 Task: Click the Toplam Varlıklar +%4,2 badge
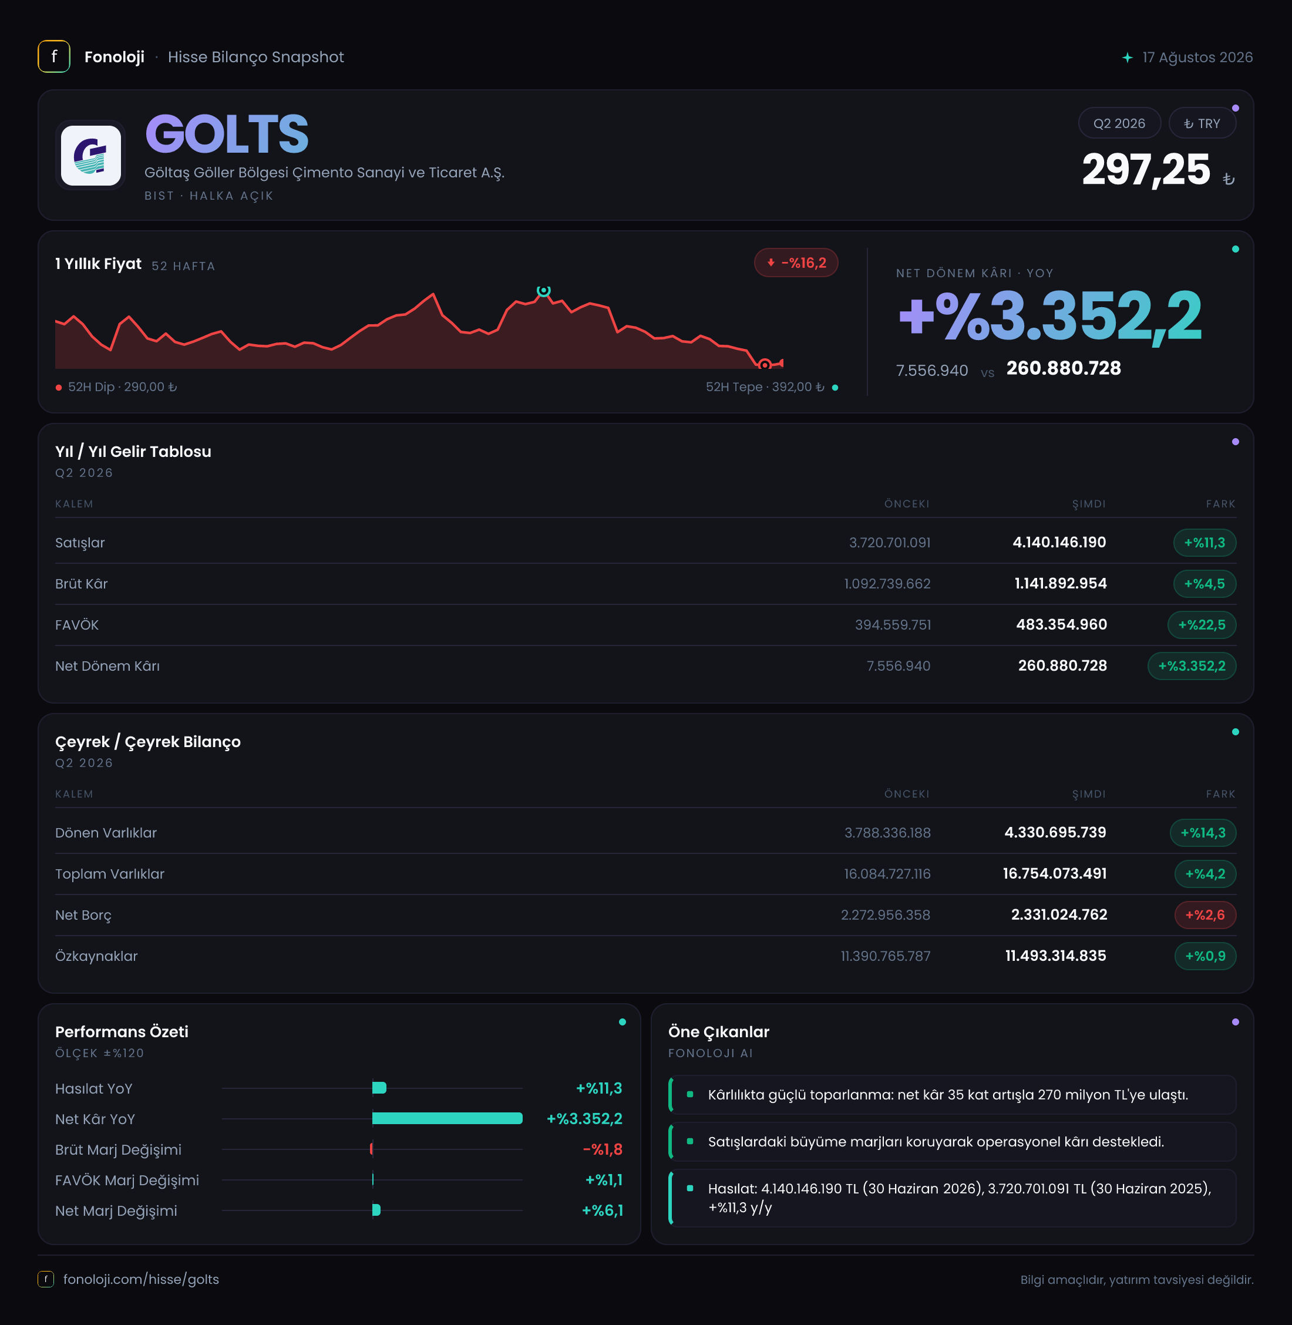tap(1205, 873)
